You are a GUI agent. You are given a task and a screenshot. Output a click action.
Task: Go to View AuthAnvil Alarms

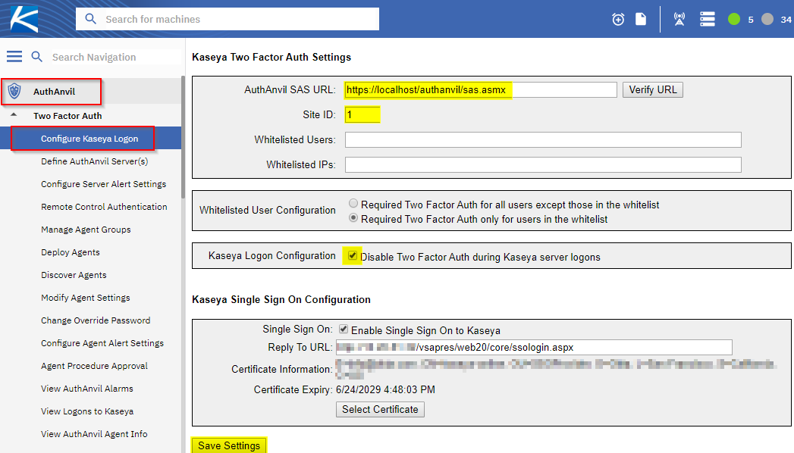87,389
